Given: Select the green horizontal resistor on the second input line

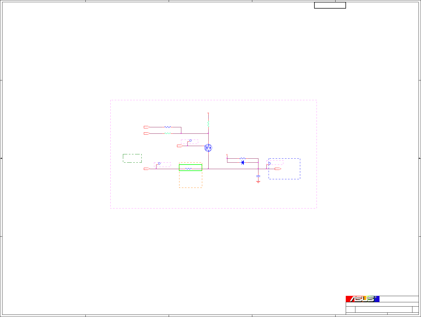Looking at the screenshot, I should [x=168, y=133].
